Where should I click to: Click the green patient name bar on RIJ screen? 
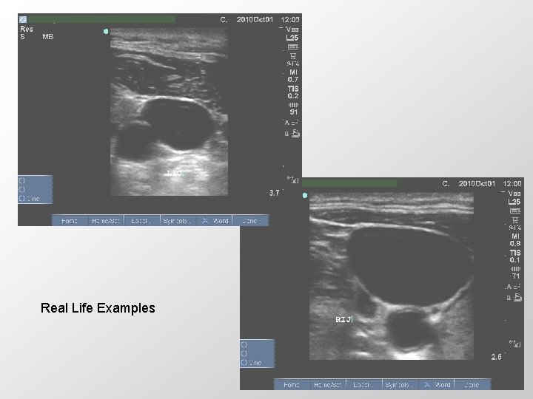click(x=349, y=183)
